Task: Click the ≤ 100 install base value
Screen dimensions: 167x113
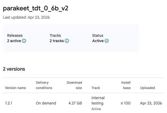Action: [x=126, y=103]
